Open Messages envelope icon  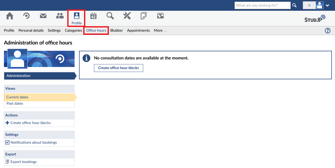coord(43,16)
